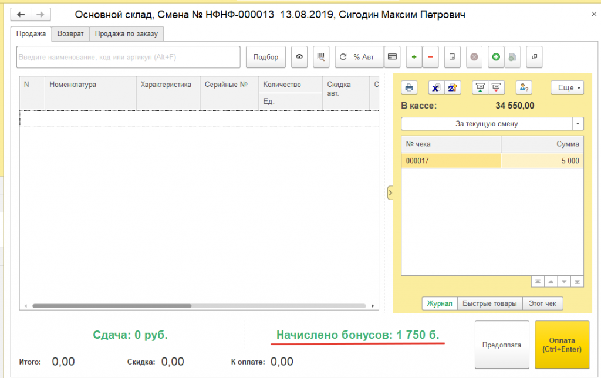This screenshot has width=601, height=378.
Task: Click the product name search input field
Action: (x=129, y=57)
